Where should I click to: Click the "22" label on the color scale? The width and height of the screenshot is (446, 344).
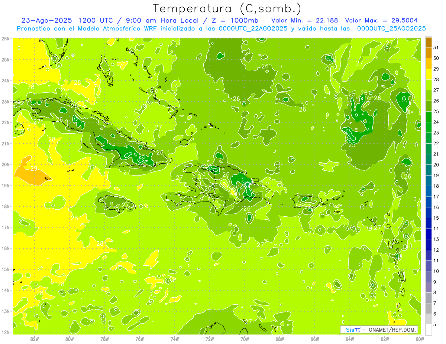point(436,143)
